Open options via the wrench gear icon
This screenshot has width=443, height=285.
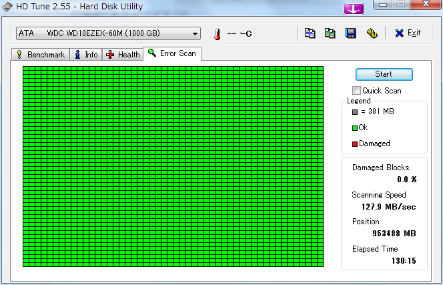(x=372, y=33)
